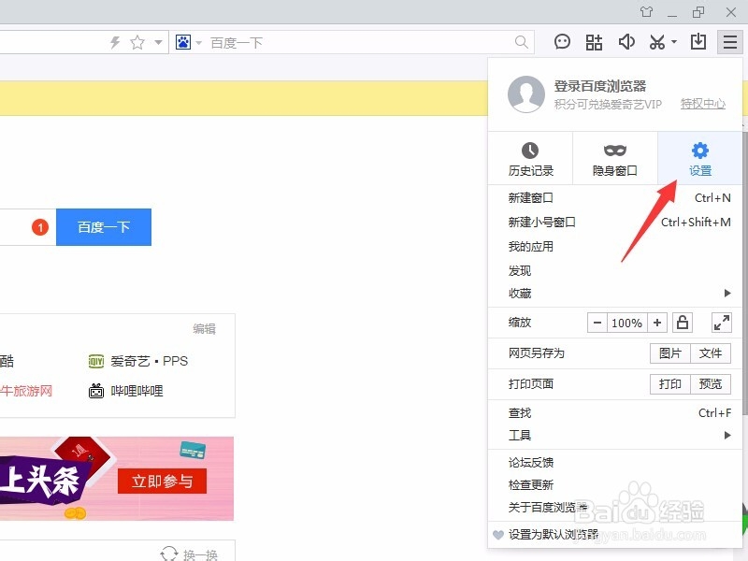Screen dimensions: 748x561
Task: Select 检查更新 menu entry
Action: (x=530, y=484)
